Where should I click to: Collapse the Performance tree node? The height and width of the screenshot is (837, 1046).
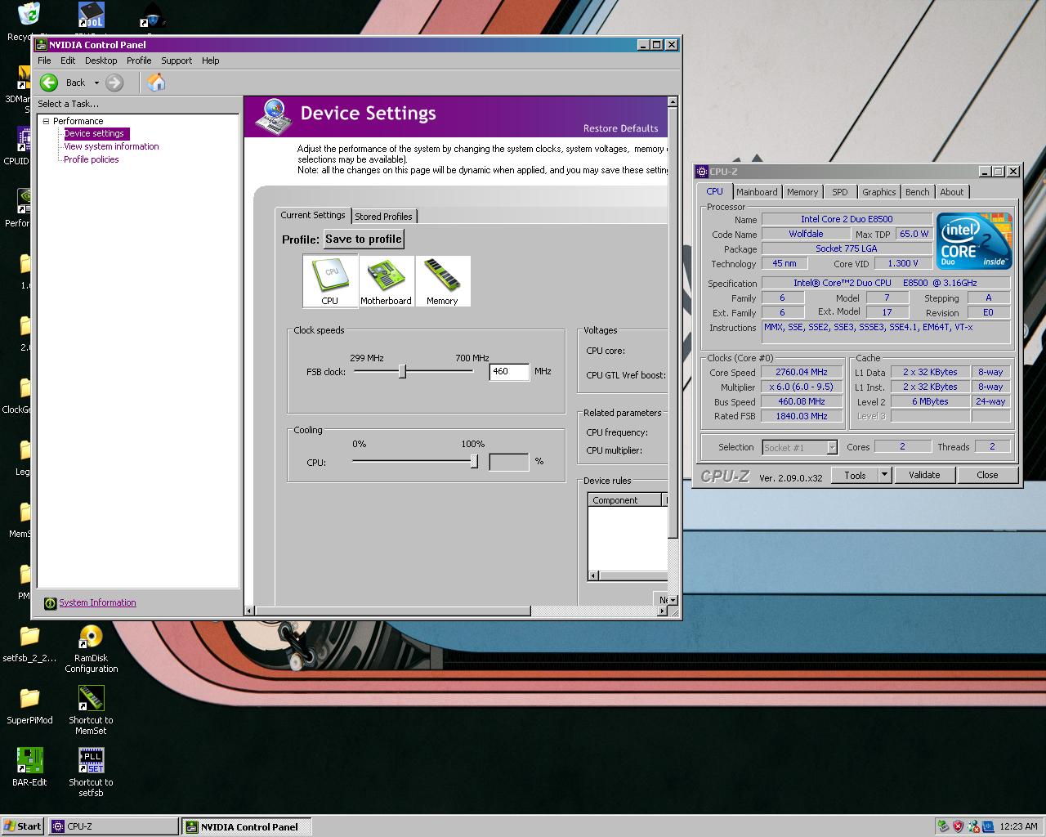tap(47, 121)
